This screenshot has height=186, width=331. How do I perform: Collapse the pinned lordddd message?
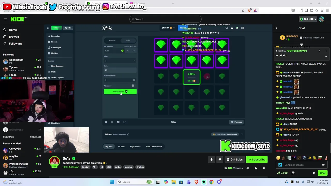326,56
